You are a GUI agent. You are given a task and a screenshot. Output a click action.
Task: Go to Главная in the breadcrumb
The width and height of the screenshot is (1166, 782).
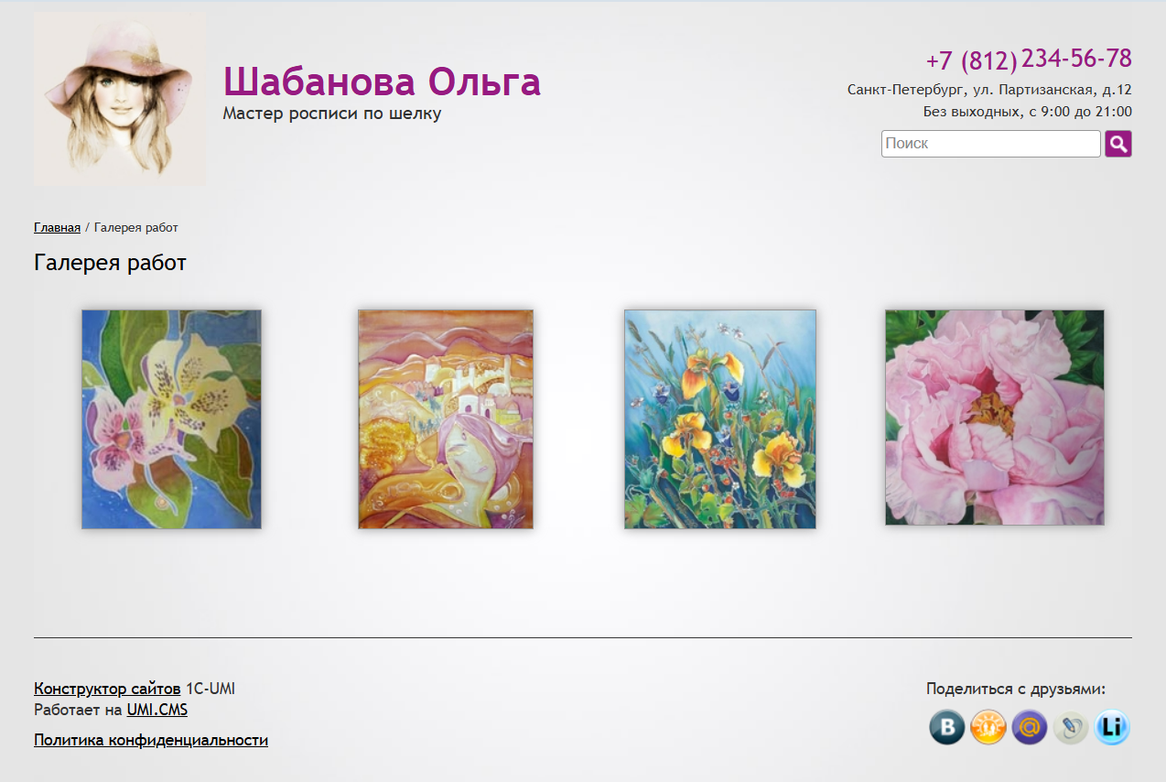(57, 227)
